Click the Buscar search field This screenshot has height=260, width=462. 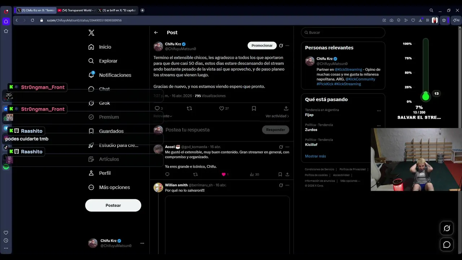pyautogui.click(x=343, y=32)
